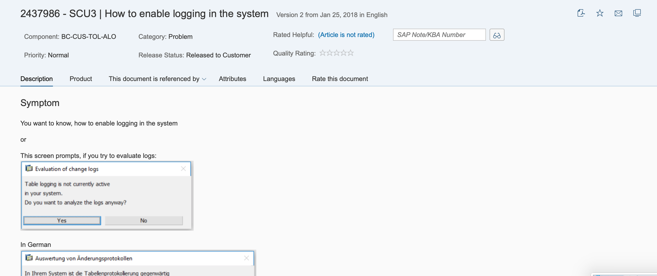
Task: Click the 'Rated Helpful:' label
Action: point(294,35)
